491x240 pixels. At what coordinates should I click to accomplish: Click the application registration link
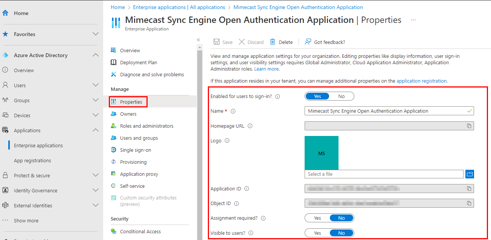click(421, 81)
